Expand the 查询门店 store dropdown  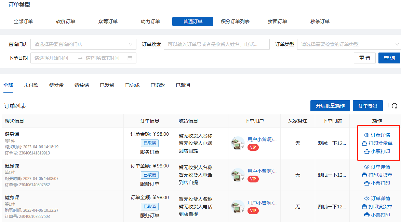point(83,44)
